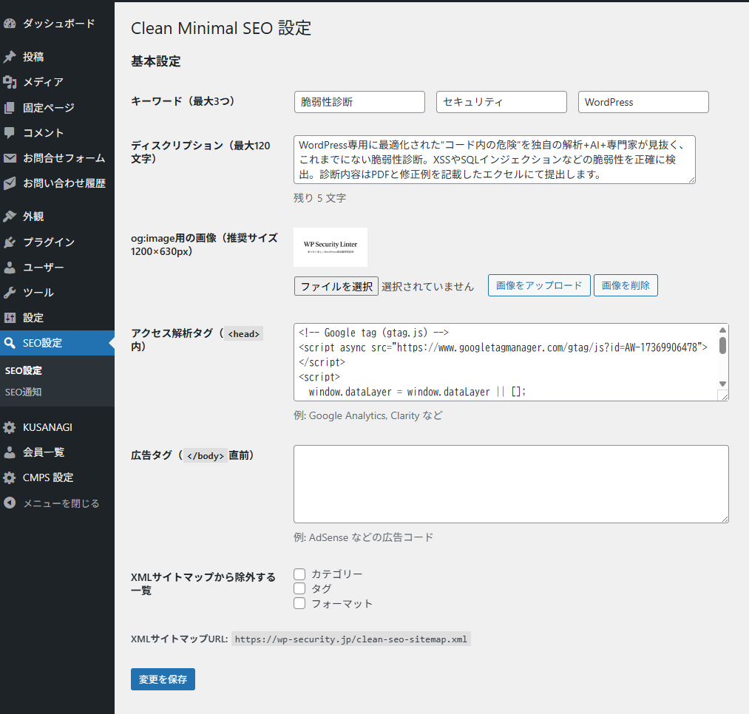This screenshot has height=714, width=749.
Task: Click the analytics textarea scrollbar thumb
Action: coord(722,346)
